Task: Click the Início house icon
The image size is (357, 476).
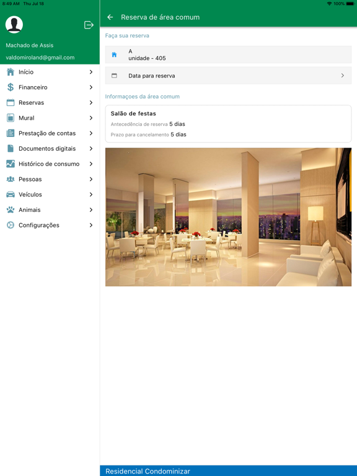Action: coord(11,72)
